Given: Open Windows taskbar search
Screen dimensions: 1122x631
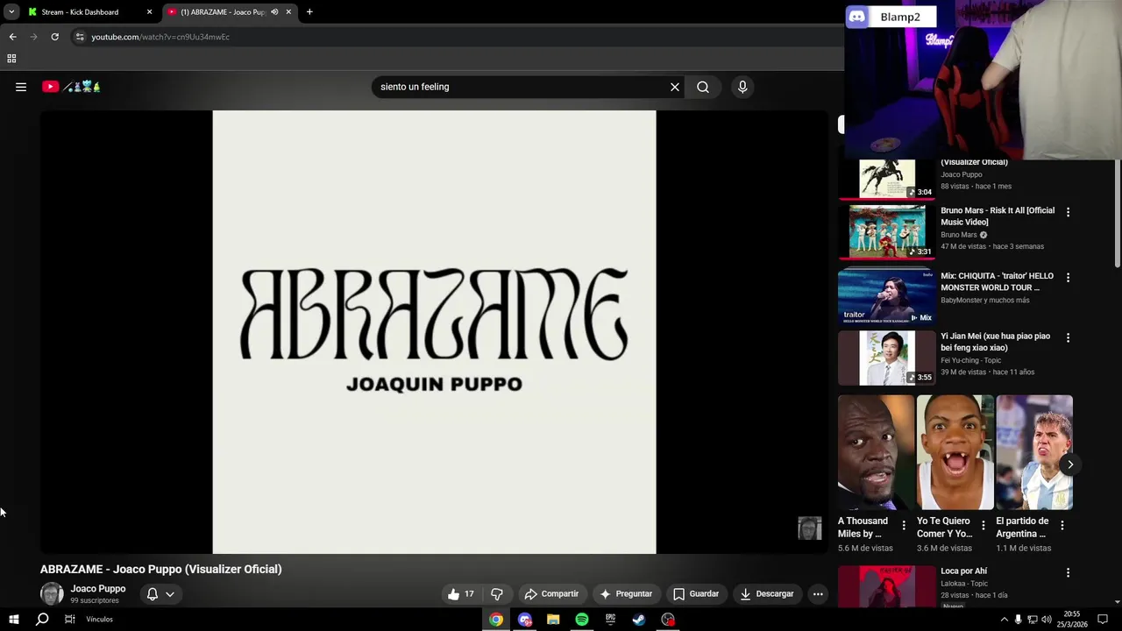Looking at the screenshot, I should [x=42, y=620].
